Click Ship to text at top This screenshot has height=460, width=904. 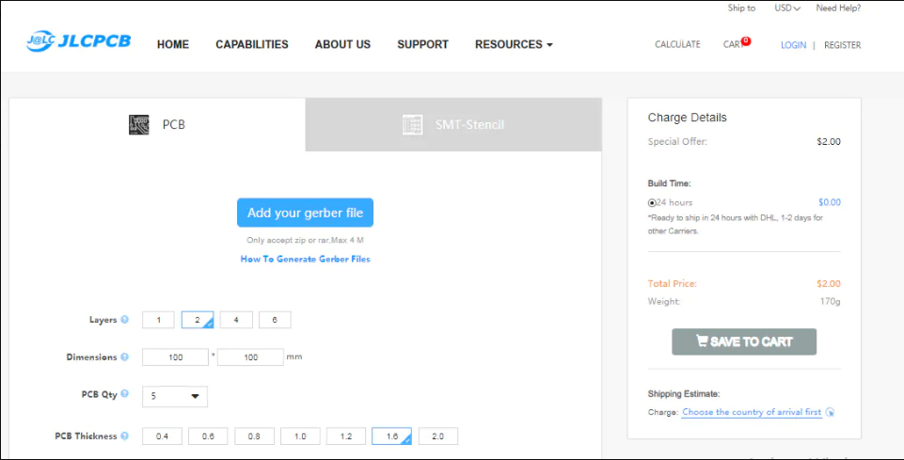coord(741,8)
